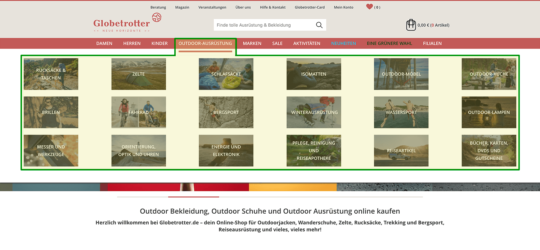The width and height of the screenshot is (540, 250).
Task: Open Veranstaltungen in the top bar
Action: click(212, 7)
